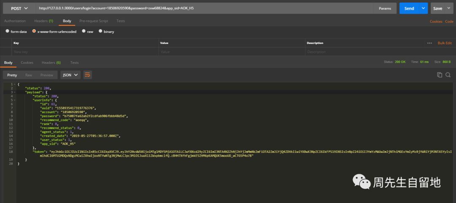Open the POST method dropdown
This screenshot has width=456, height=203.
coord(19,8)
